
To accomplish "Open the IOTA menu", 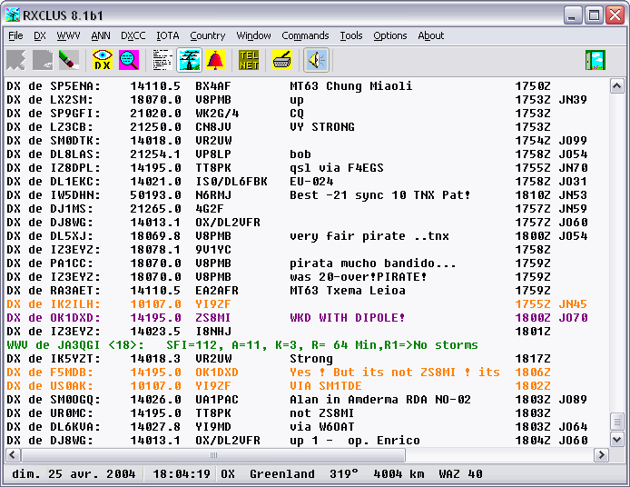I will tap(168, 35).
